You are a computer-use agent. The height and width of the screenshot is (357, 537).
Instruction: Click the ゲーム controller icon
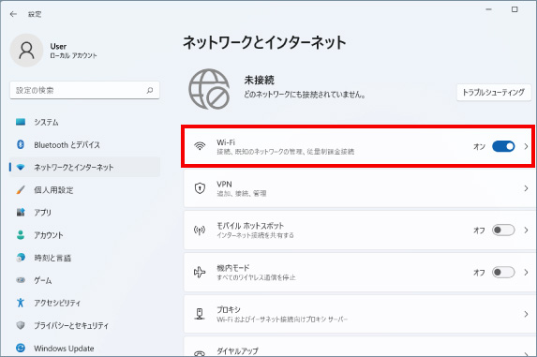(x=21, y=280)
